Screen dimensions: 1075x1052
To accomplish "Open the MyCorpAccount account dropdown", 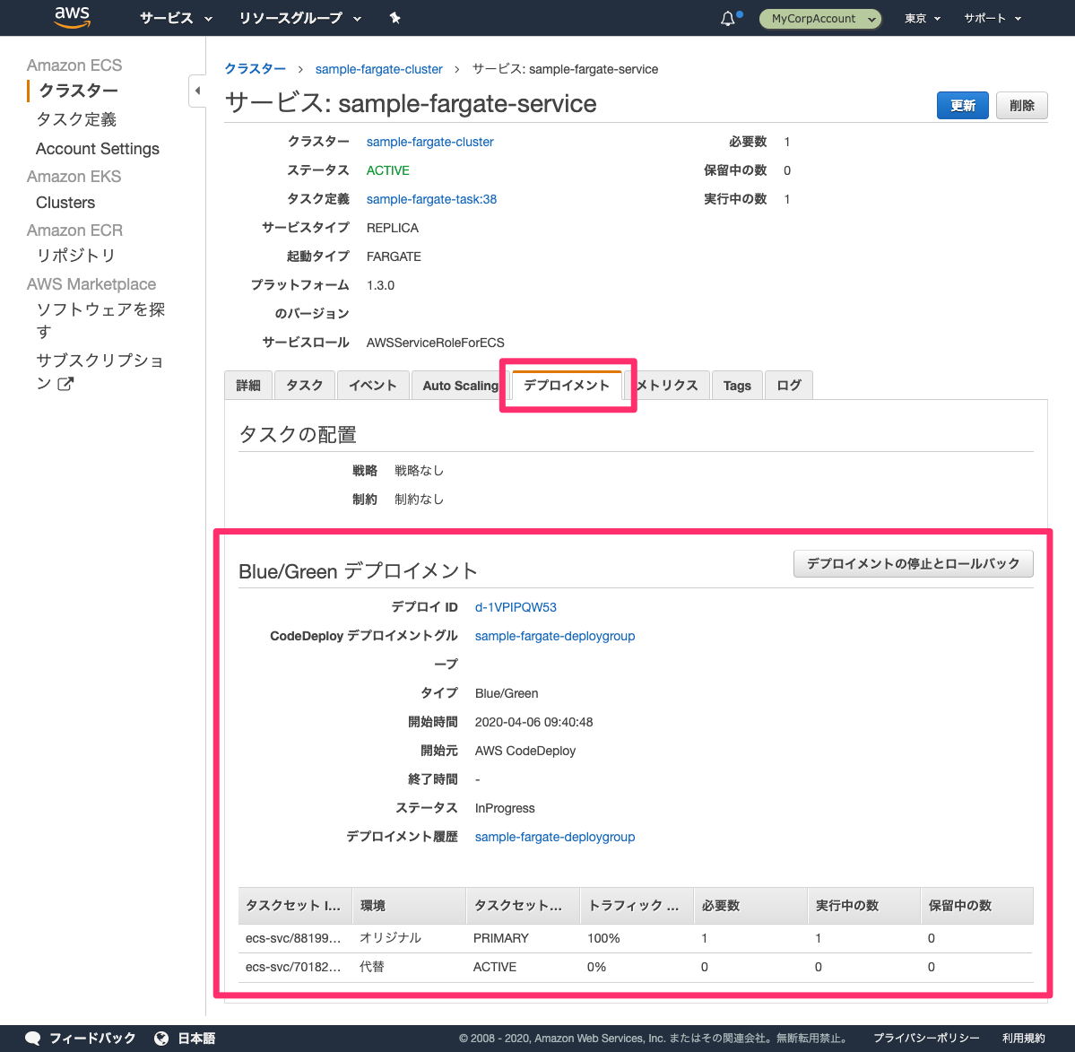I will (819, 18).
